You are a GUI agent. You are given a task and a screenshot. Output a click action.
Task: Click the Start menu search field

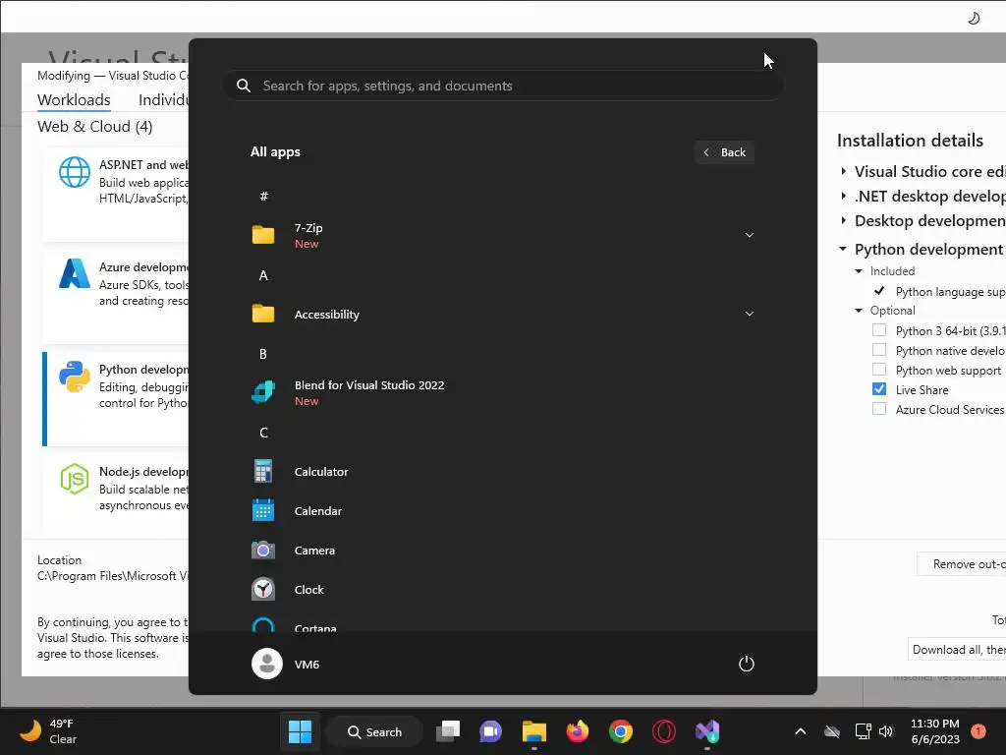coord(503,86)
